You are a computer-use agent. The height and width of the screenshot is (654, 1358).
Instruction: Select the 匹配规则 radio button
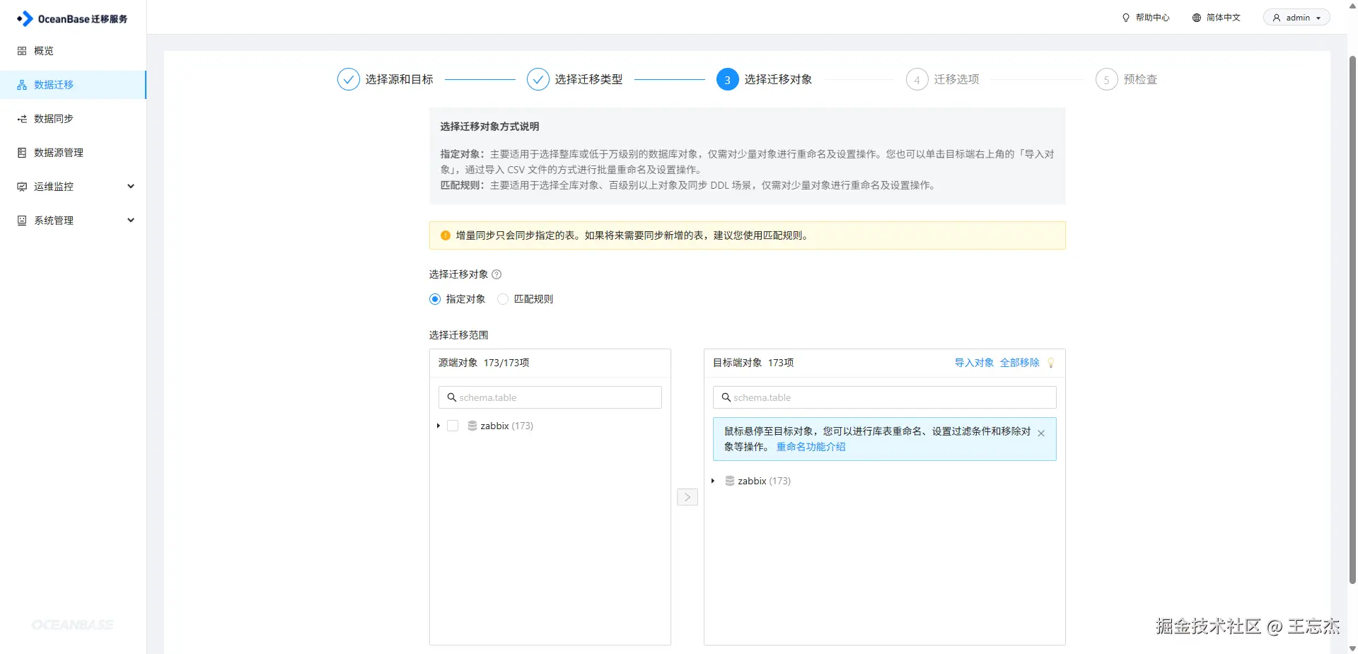pos(503,299)
